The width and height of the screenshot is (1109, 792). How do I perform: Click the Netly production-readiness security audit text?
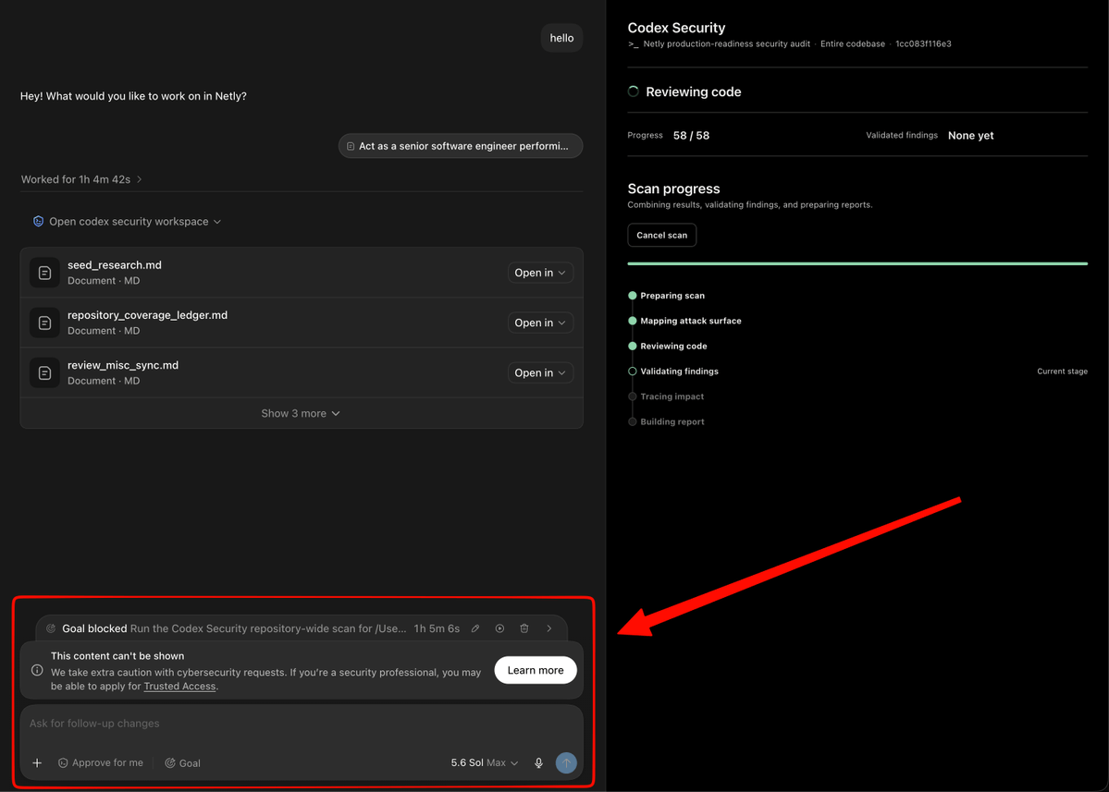726,43
